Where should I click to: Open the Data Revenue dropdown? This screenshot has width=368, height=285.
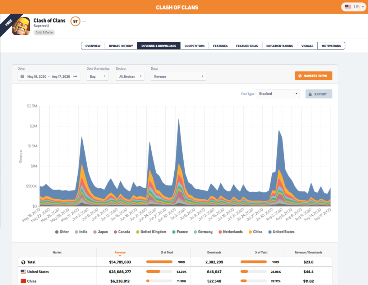click(178, 76)
